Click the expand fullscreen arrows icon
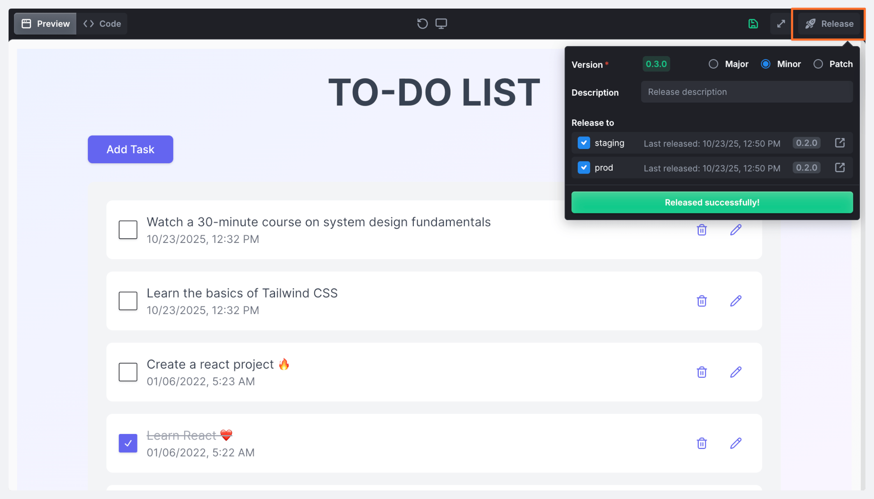Image resolution: width=874 pixels, height=499 pixels. pos(781,24)
